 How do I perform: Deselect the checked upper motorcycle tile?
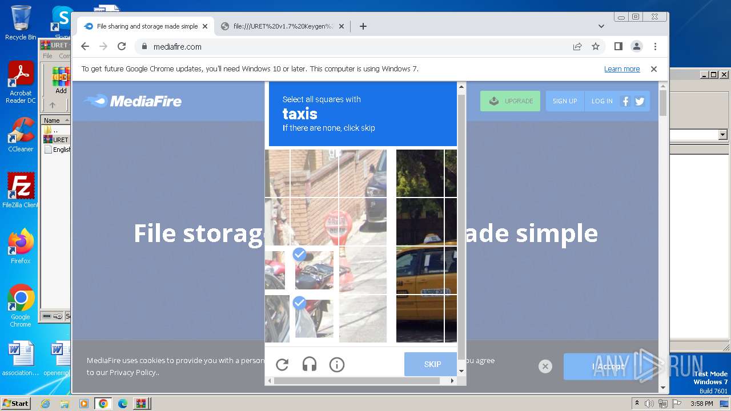click(x=314, y=270)
